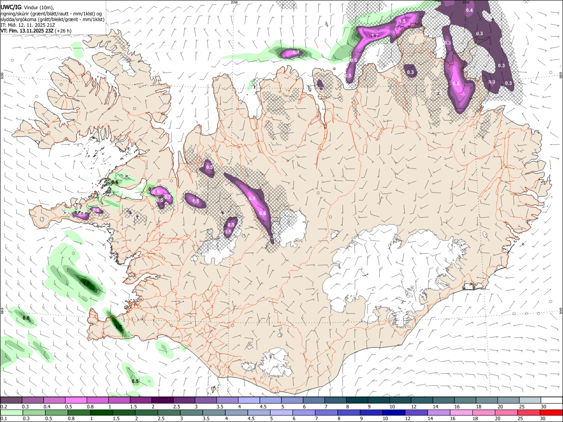Click the '15W' longitude label
This screenshot has height=422, width=563.
pos(466,2)
